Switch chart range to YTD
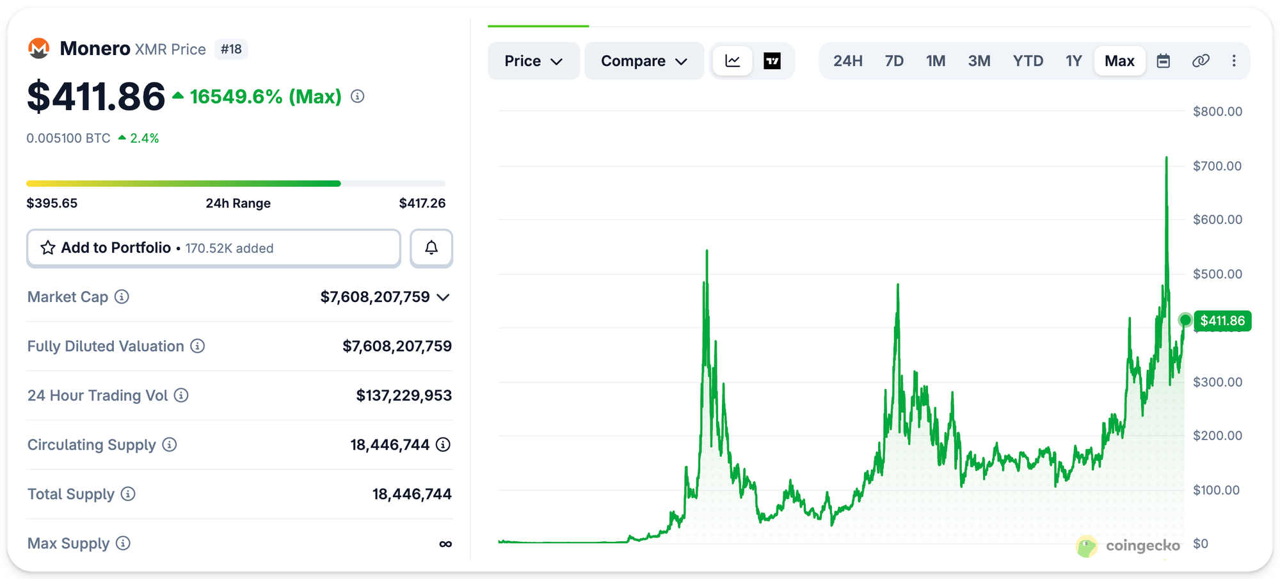This screenshot has width=1280, height=579. point(1028,61)
